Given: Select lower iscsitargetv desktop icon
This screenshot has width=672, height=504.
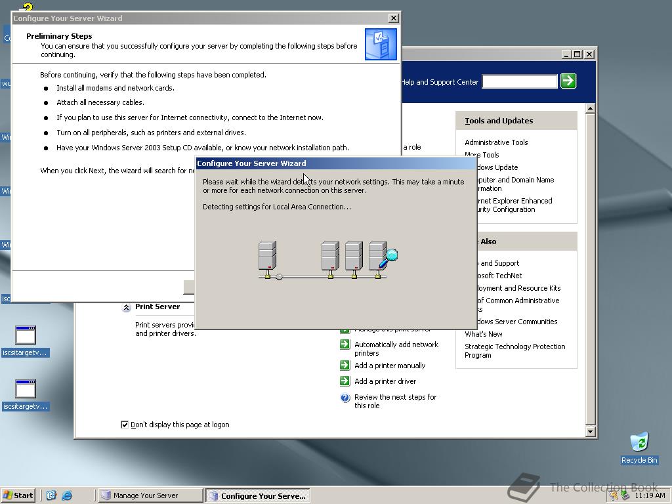Looking at the screenshot, I should point(25,394).
